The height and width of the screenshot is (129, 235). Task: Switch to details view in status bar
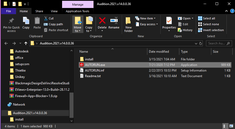225,126
